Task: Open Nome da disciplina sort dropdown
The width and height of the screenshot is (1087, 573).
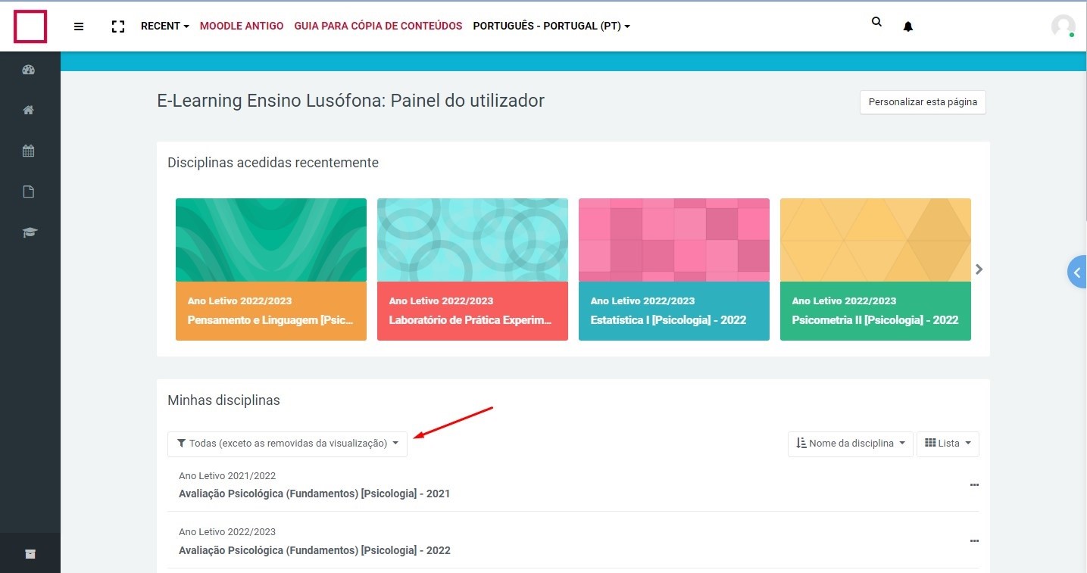Action: point(850,444)
